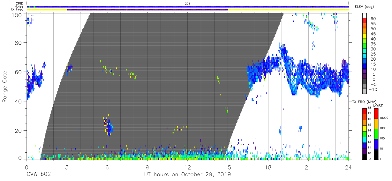The width and height of the screenshot is (392, 181).
Task: Click the '−10' label on the ELEV scale
Action: tap(373, 89)
